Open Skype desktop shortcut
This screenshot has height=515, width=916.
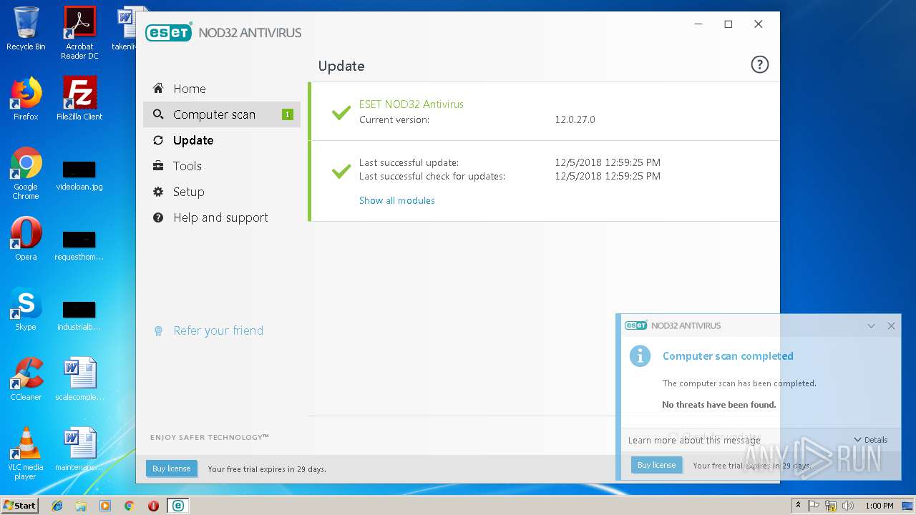pos(26,309)
